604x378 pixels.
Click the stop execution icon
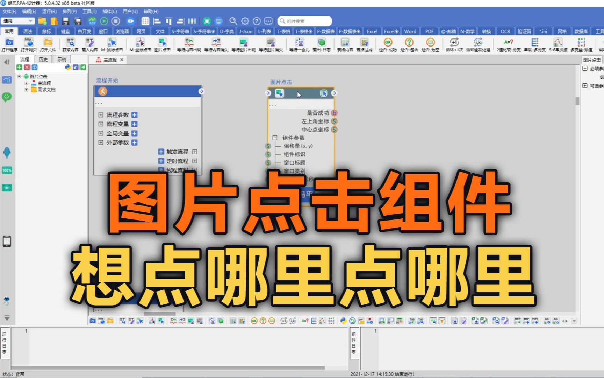pyautogui.click(x=116, y=21)
